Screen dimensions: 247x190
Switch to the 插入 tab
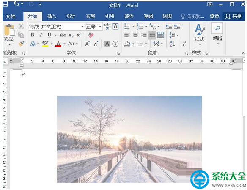(52, 16)
